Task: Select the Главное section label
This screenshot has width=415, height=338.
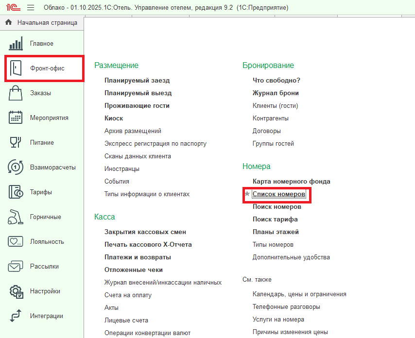Action: 42,43
